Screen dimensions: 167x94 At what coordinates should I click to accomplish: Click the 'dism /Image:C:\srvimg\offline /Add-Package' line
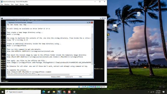tap(49, 63)
